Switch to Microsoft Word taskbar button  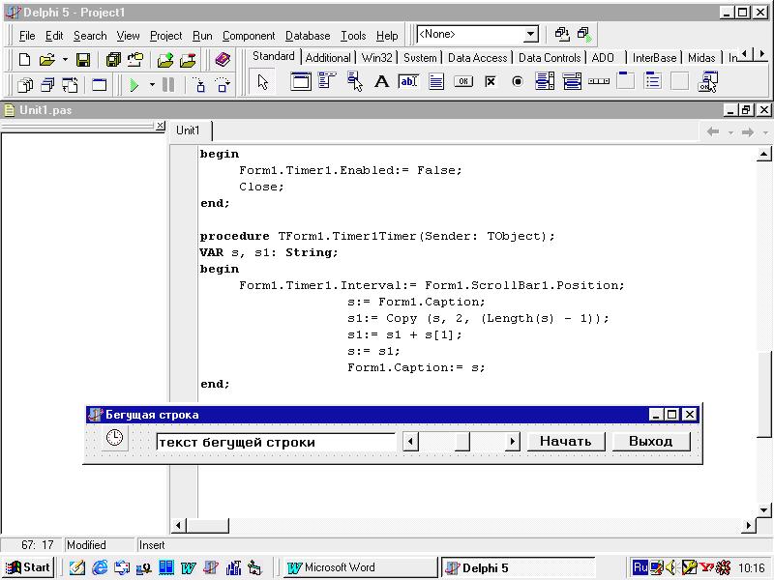coord(360,567)
